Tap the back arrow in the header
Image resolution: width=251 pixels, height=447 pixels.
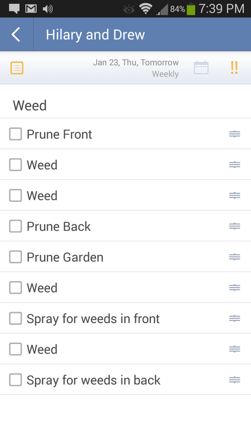click(16, 34)
